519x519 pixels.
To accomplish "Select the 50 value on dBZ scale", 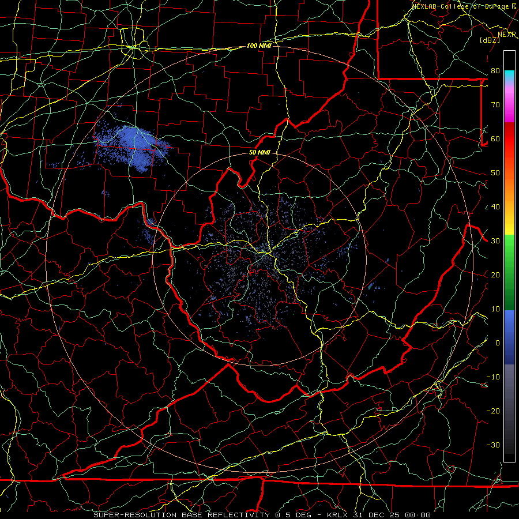I will tap(495, 173).
